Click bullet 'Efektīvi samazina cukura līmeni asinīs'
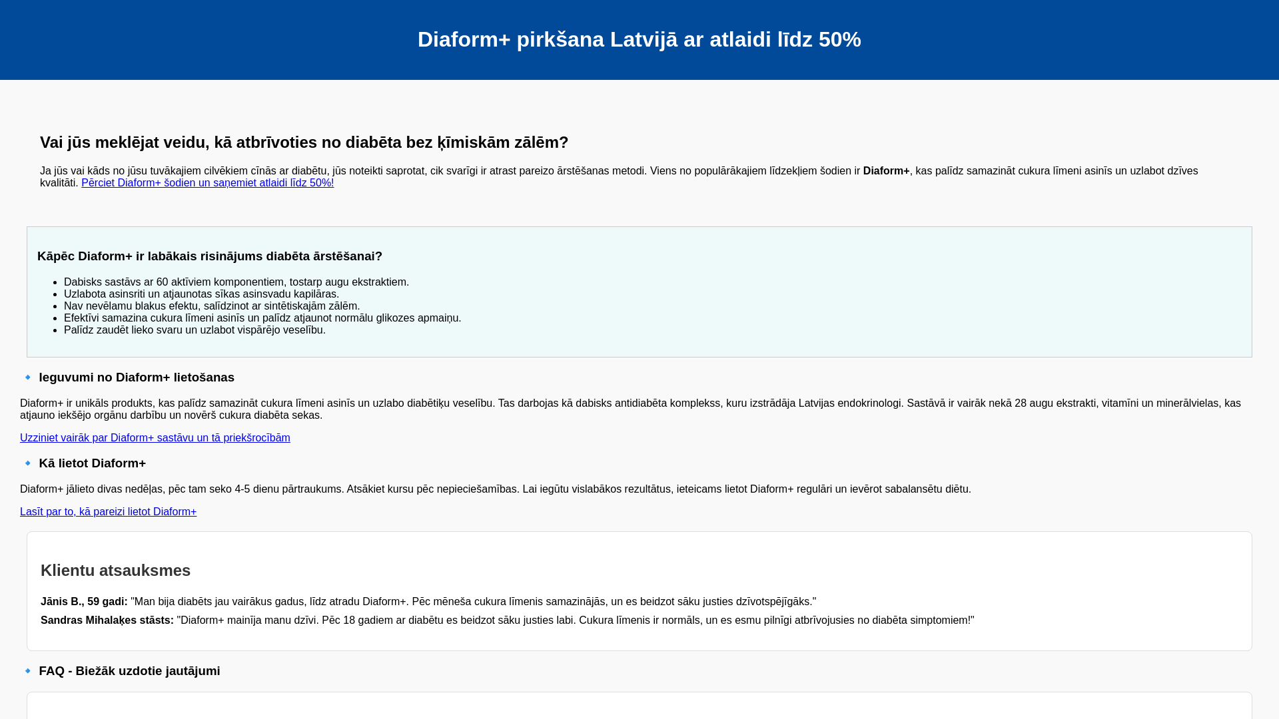The width and height of the screenshot is (1279, 719). [262, 318]
